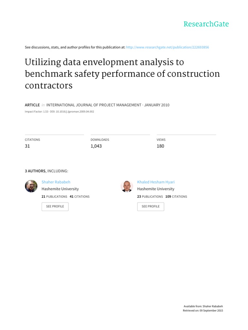
Task: Open the researchgate.net publication link
Action: click(x=168, y=47)
